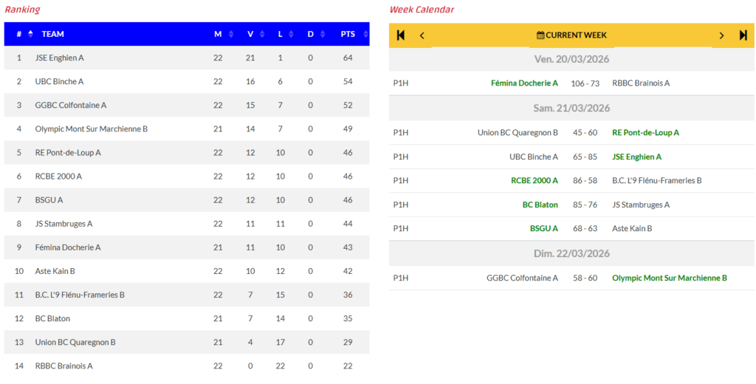
Task: Open Olympic Mont Sur Marchienne B calendar link
Action: 669,278
